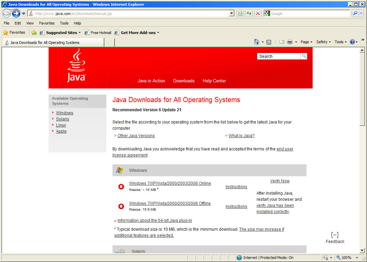The image size is (367, 262).
Task: Click the Read Mail icon
Action: click(282, 42)
